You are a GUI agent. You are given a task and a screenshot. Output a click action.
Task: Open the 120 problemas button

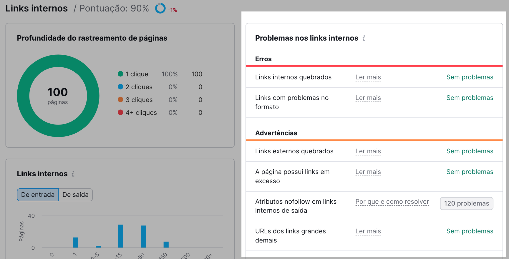pos(466,204)
